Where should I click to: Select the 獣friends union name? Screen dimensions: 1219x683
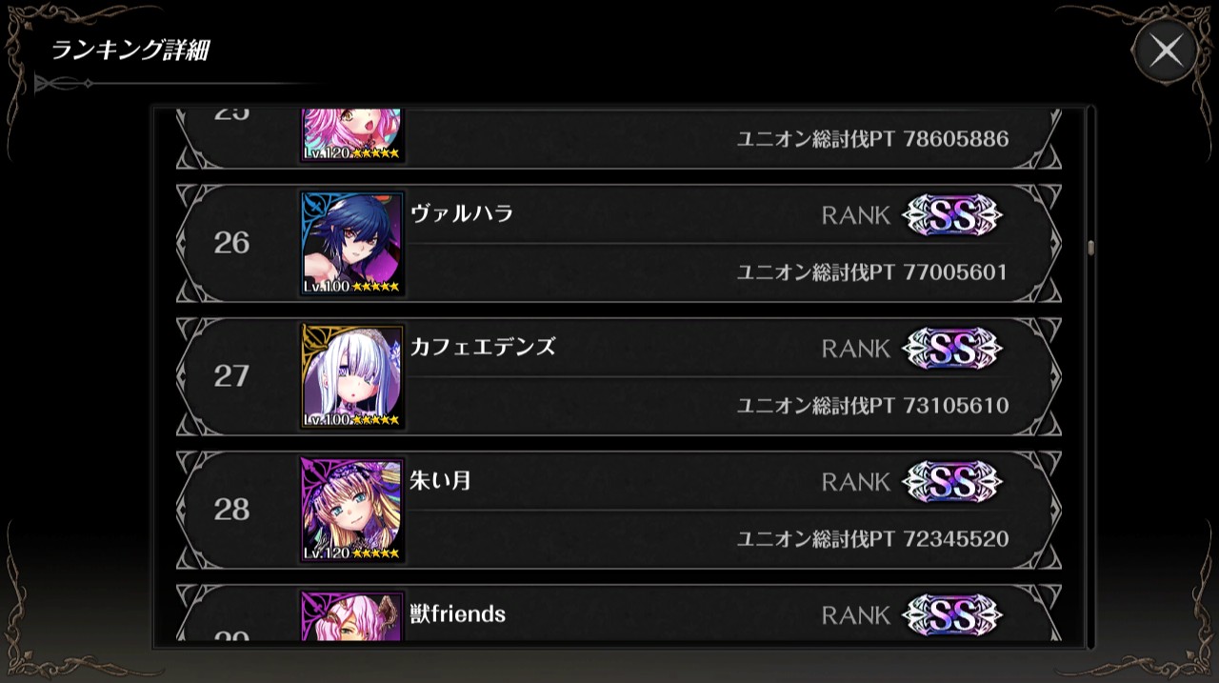point(458,613)
